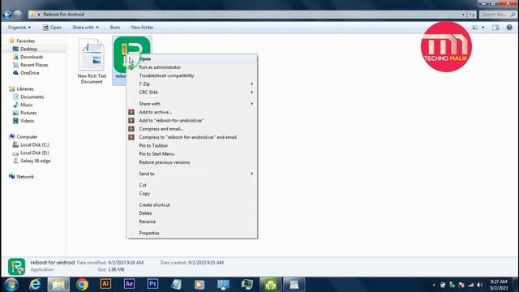Choose Delete in the context menu
Viewport: 519px width, 292px height.
[191, 213]
